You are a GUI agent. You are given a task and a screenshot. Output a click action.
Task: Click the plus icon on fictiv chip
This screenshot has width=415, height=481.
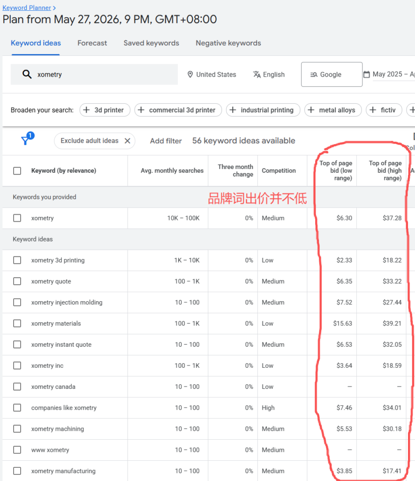click(373, 110)
